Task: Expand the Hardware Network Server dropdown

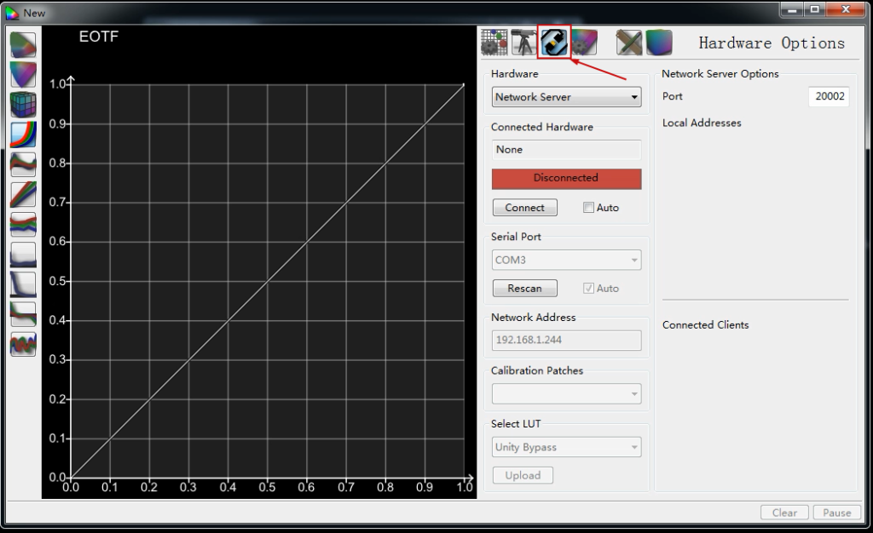Action: point(566,97)
